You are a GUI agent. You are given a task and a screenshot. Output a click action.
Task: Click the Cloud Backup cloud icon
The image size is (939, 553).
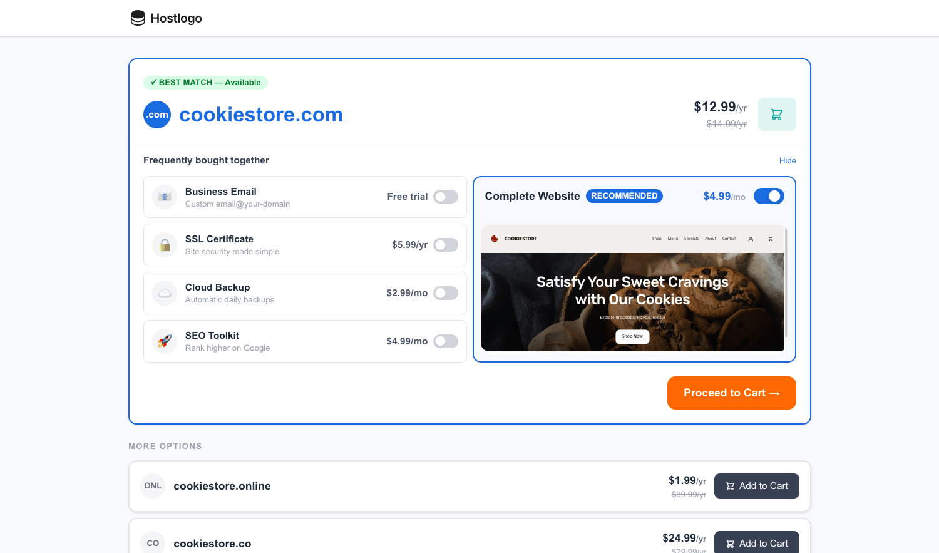(165, 293)
